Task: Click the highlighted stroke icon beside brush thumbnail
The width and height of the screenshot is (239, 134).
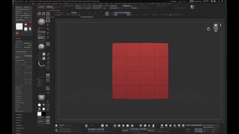Action: coord(48,20)
